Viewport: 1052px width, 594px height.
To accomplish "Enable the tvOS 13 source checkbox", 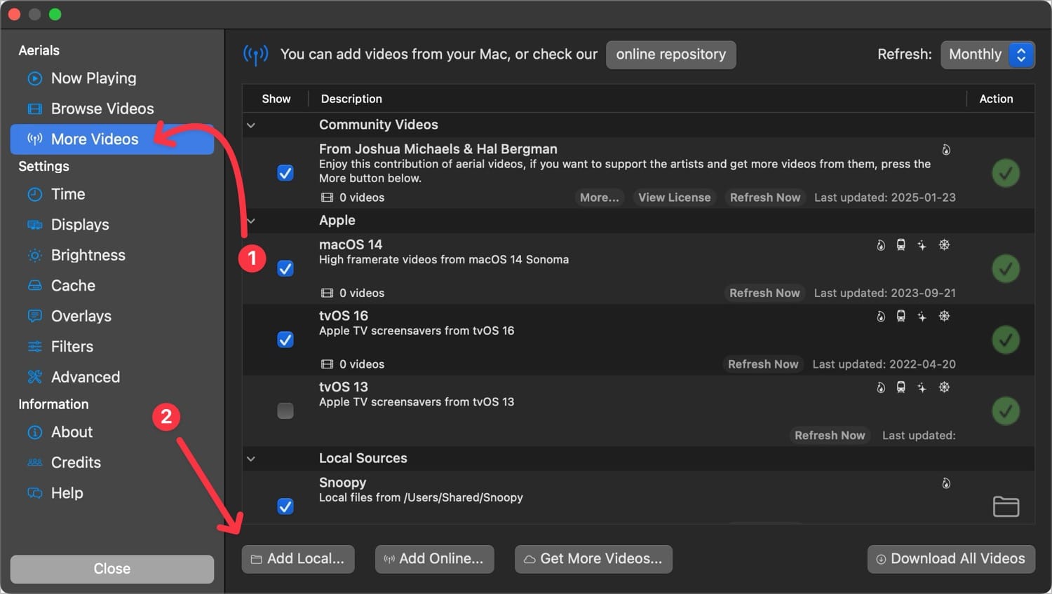I will (285, 411).
